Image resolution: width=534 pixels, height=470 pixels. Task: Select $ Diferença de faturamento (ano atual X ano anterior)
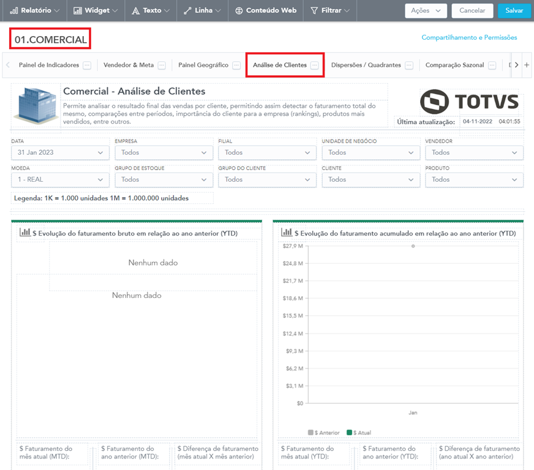click(479, 453)
